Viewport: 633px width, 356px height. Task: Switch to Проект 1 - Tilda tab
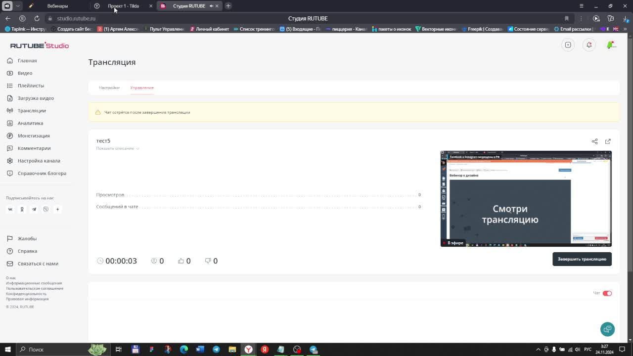(123, 6)
